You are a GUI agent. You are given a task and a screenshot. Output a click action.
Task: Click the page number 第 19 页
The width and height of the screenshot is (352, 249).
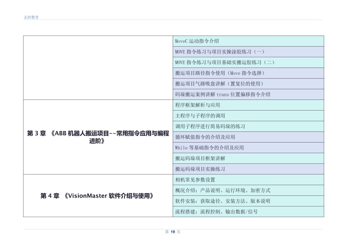[x=173, y=232]
